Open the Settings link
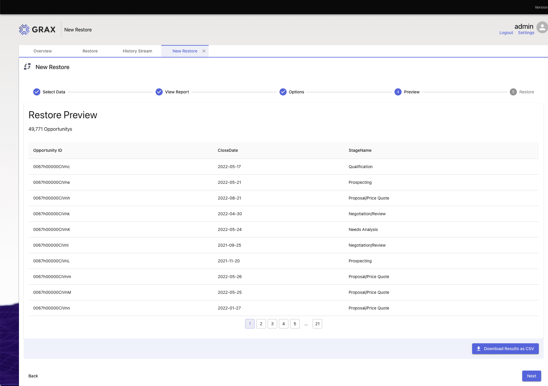The height and width of the screenshot is (386, 548). click(x=526, y=33)
